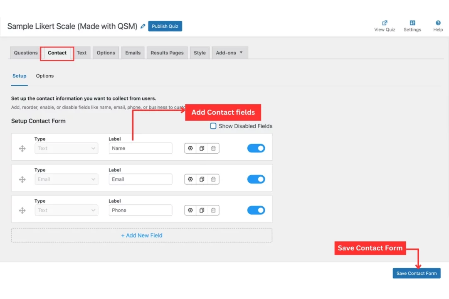Viewport: 449px width, 299px height.
Task: Switch to the Questions tab
Action: click(x=25, y=53)
